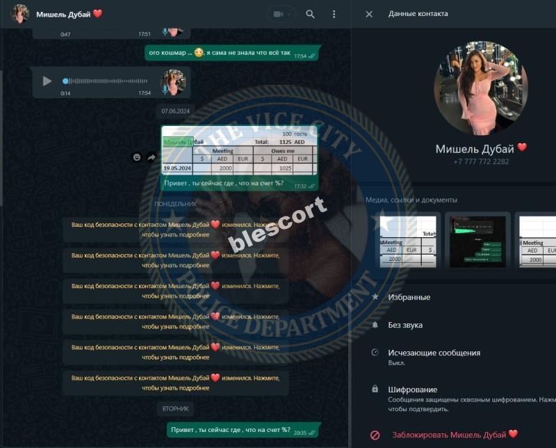556x448 pixels.
Task: Open search in chat
Action: 310,14
